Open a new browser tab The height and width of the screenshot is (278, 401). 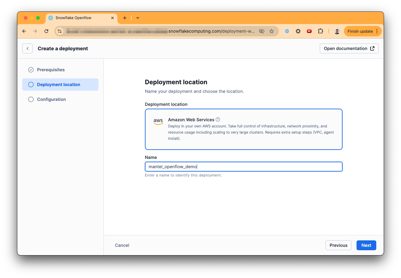coord(125,18)
